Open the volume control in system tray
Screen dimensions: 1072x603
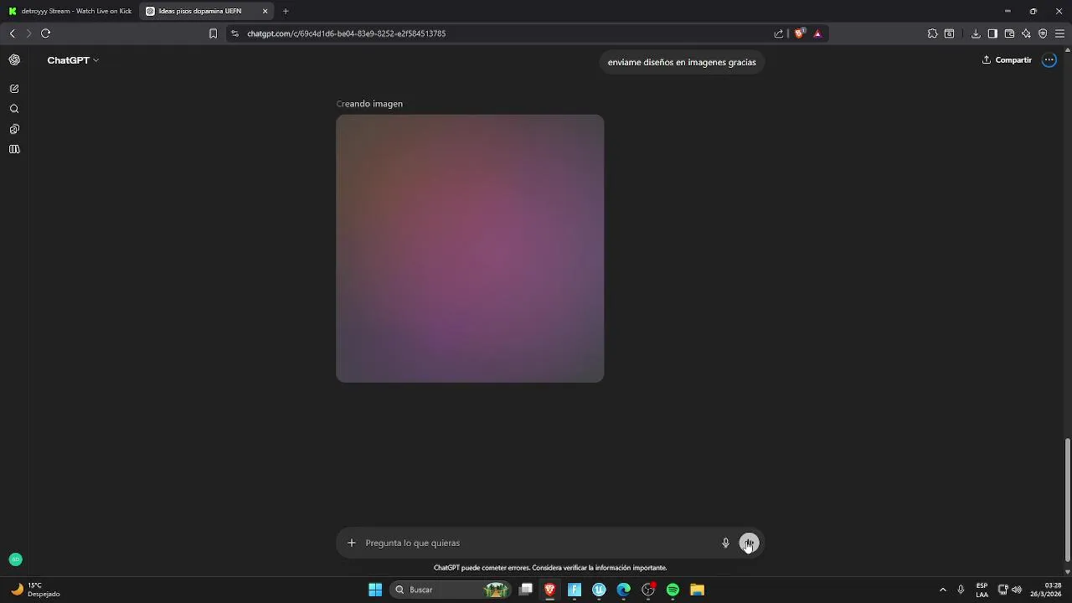1017,590
